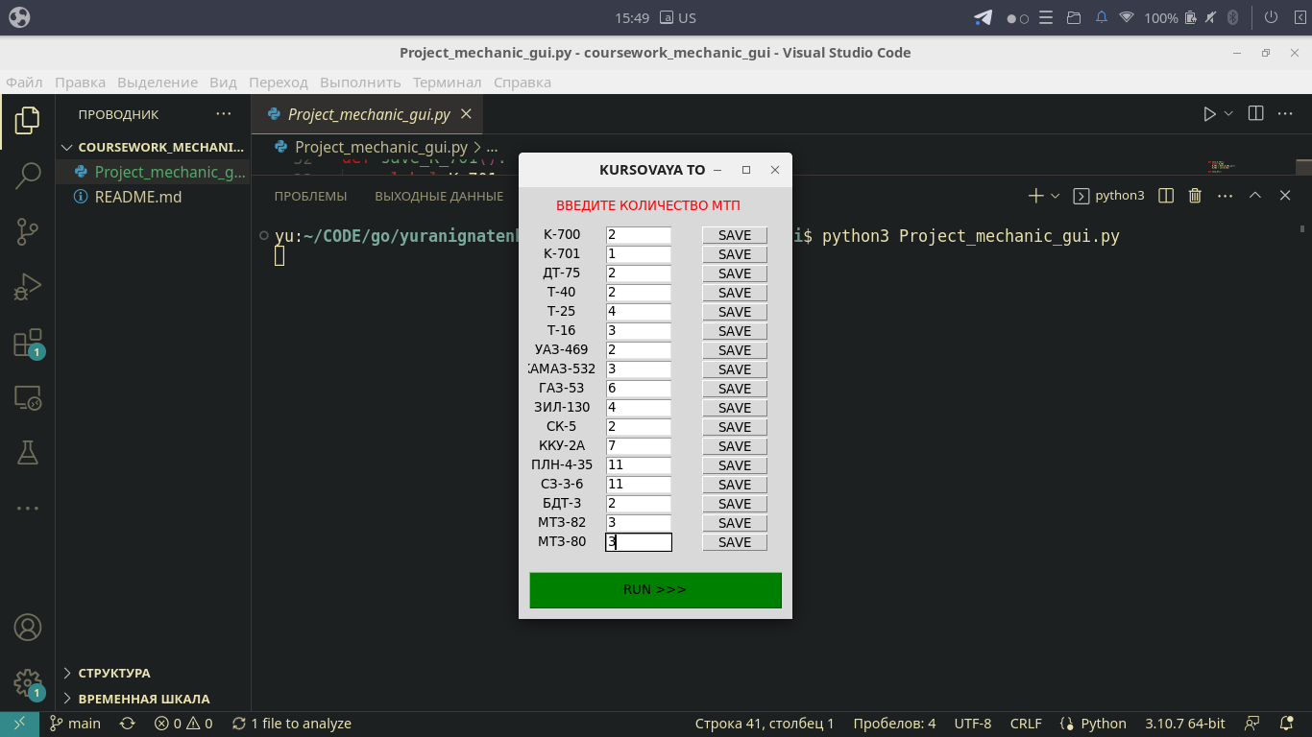Synchronize changes in status bar

127,724
